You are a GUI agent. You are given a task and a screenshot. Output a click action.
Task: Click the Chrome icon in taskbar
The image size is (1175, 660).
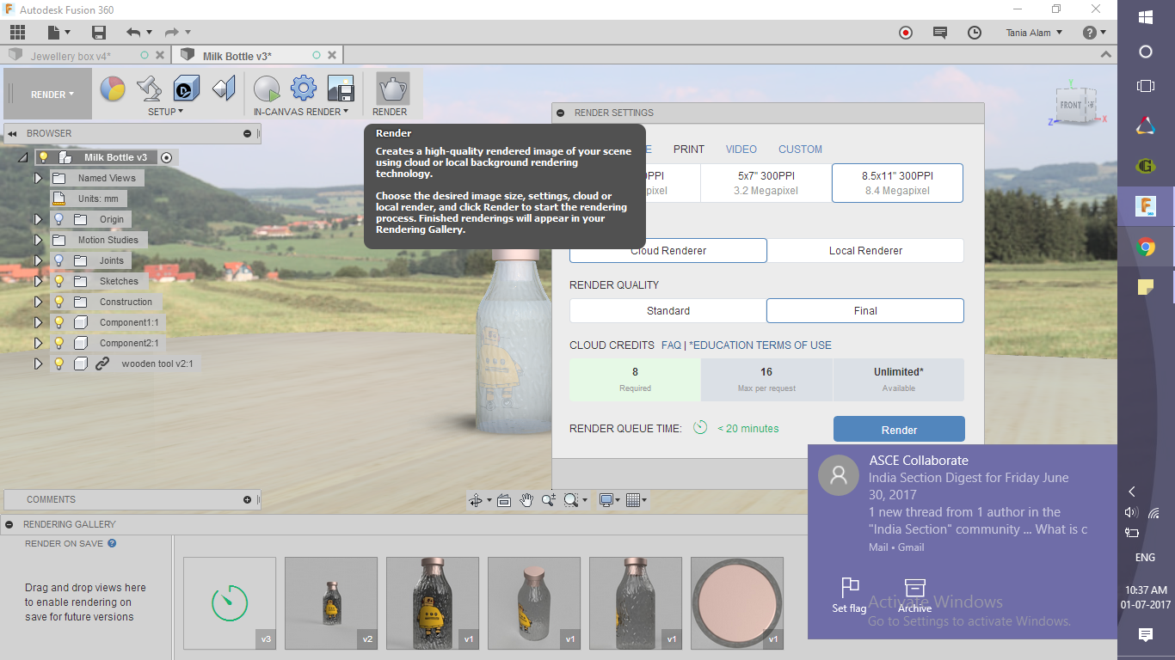[x=1146, y=247]
